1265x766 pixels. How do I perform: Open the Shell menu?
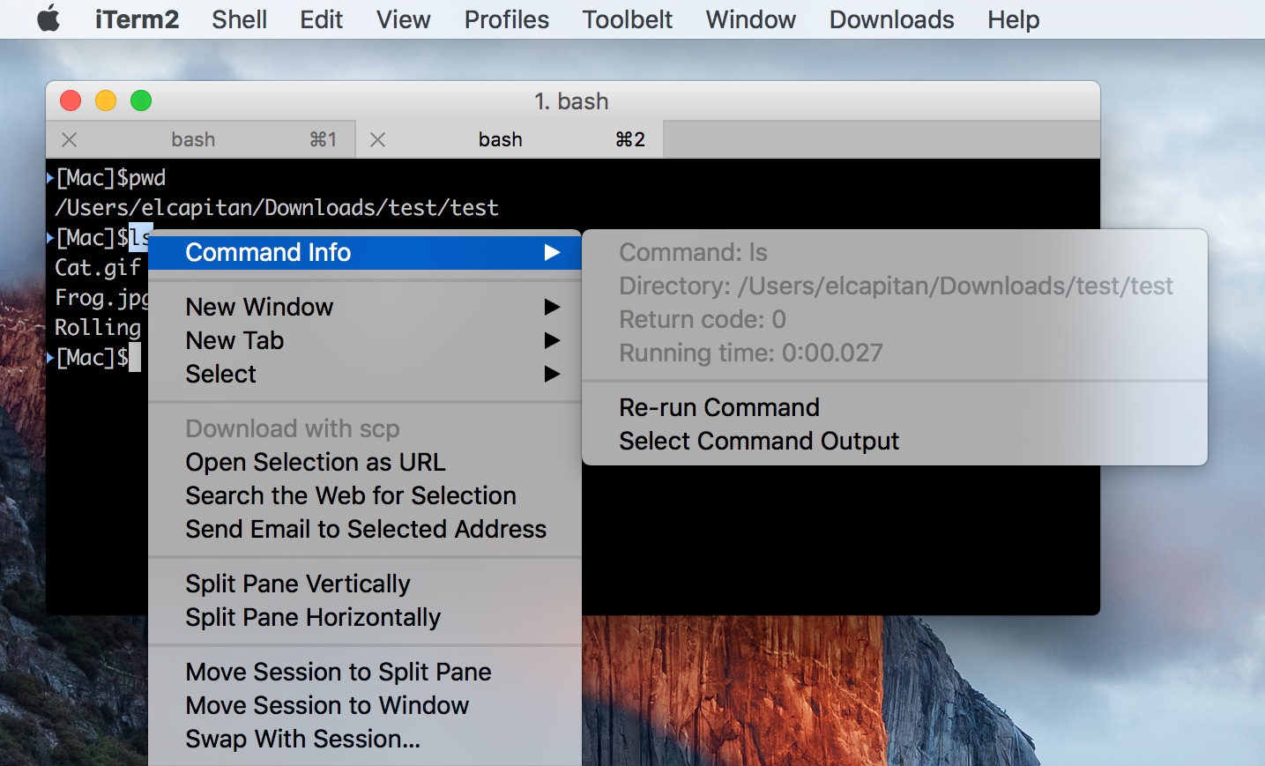239,19
